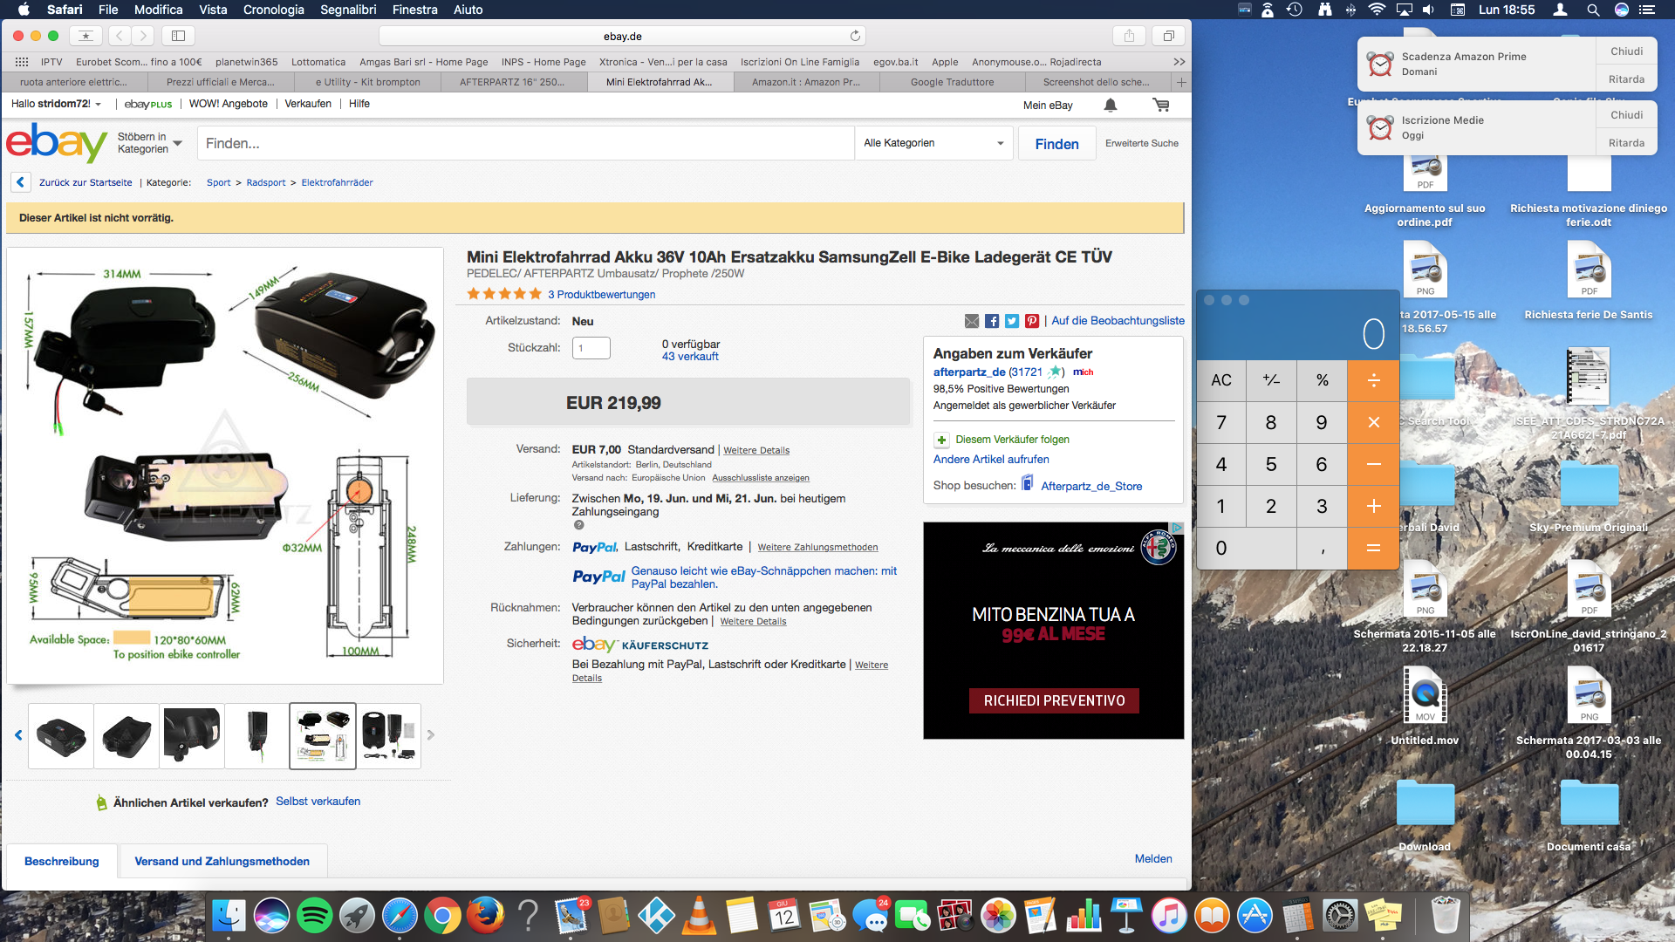Open Google Chrome from the Dock
Viewport: 1675px width, 942px height.
(442, 916)
